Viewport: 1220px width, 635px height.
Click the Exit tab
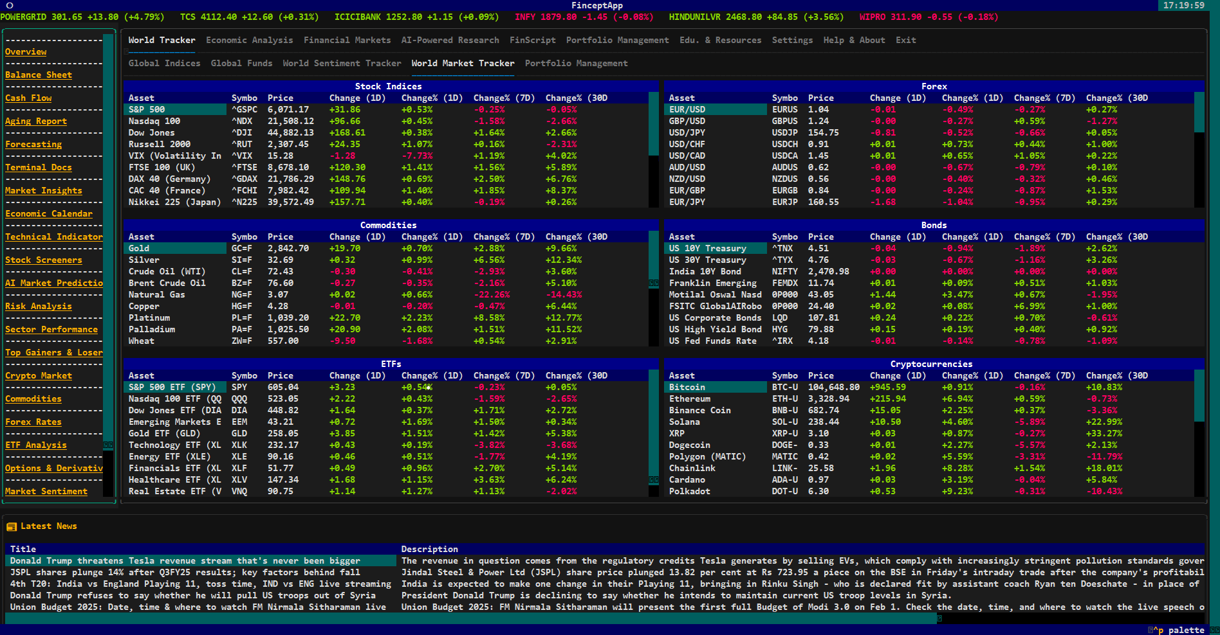coord(906,40)
